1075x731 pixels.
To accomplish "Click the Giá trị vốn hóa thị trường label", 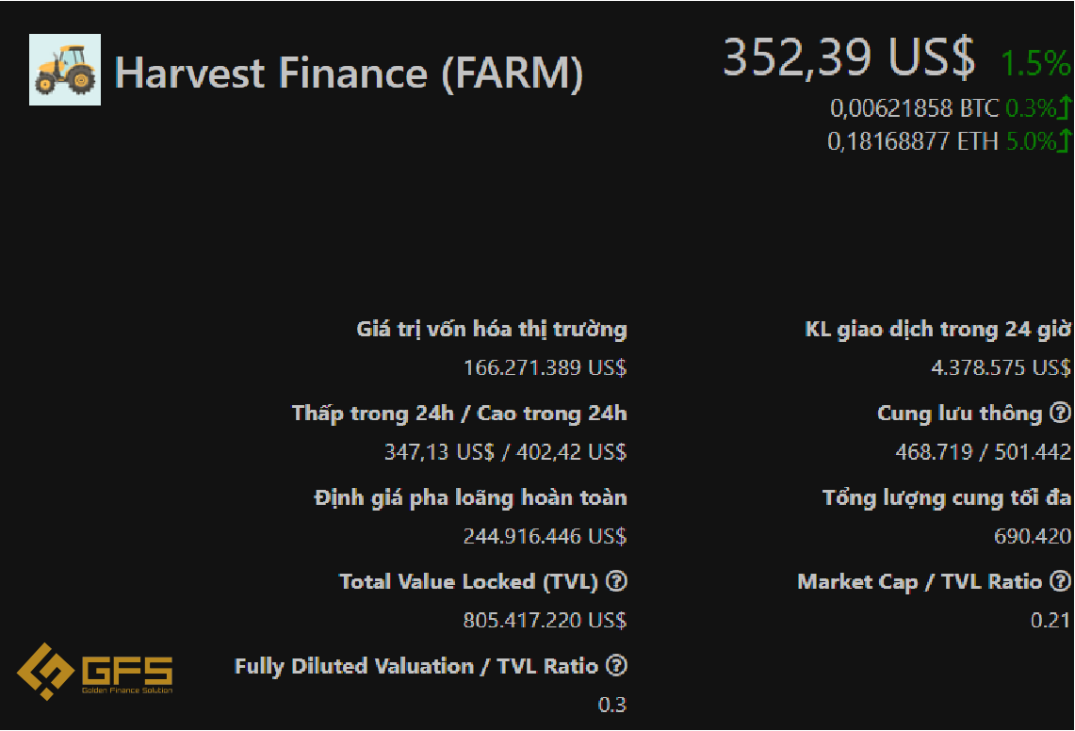I will [492, 329].
